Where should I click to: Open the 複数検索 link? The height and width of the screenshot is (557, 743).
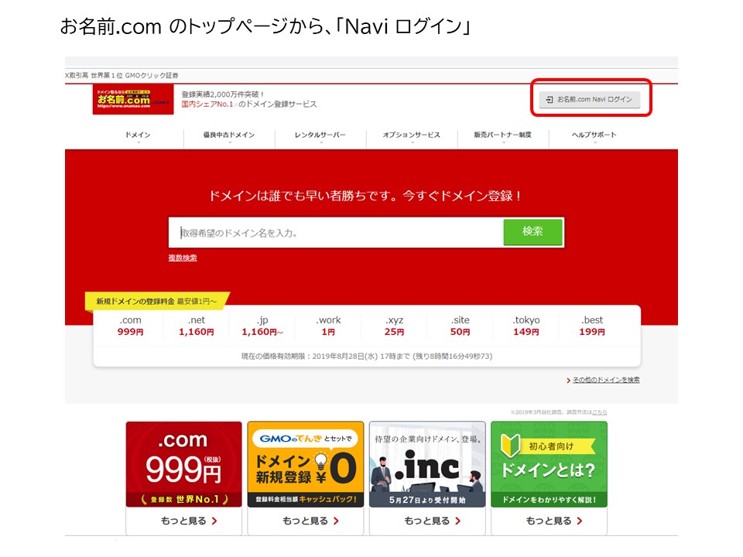(x=183, y=258)
